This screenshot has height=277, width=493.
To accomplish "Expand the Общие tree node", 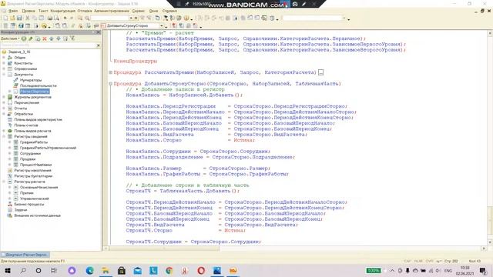I will 4,58.
